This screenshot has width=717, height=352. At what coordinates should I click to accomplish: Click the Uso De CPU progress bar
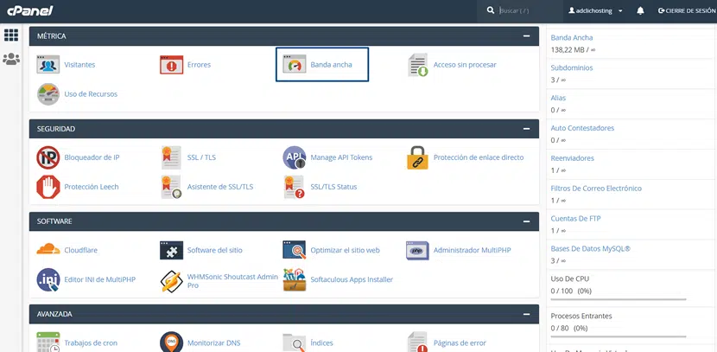(x=619, y=299)
